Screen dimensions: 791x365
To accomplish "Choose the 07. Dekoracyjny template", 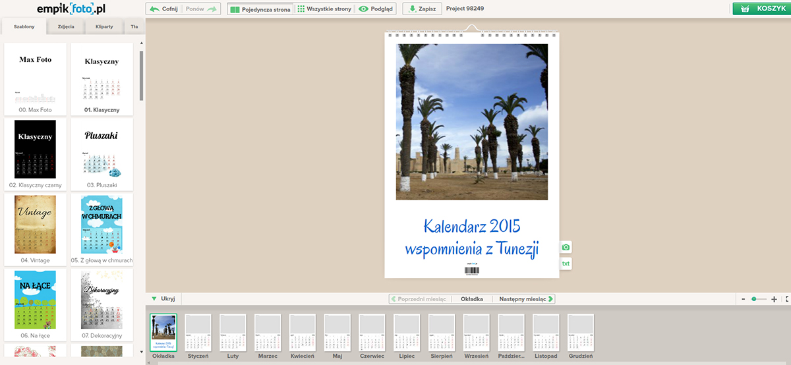I will tap(102, 304).
